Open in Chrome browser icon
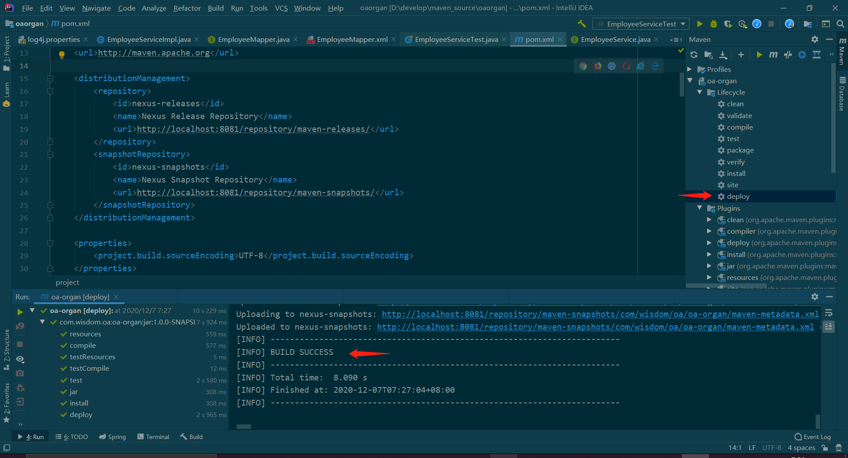Screen dimensions: 848x458 pyautogui.click(x=583, y=66)
